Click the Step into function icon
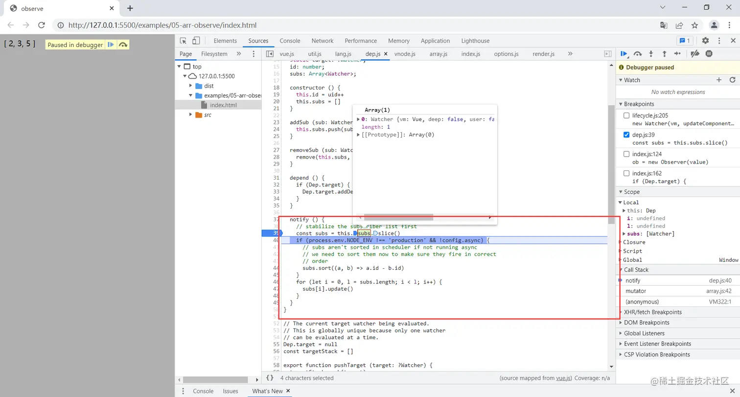740x397 pixels. [651, 54]
